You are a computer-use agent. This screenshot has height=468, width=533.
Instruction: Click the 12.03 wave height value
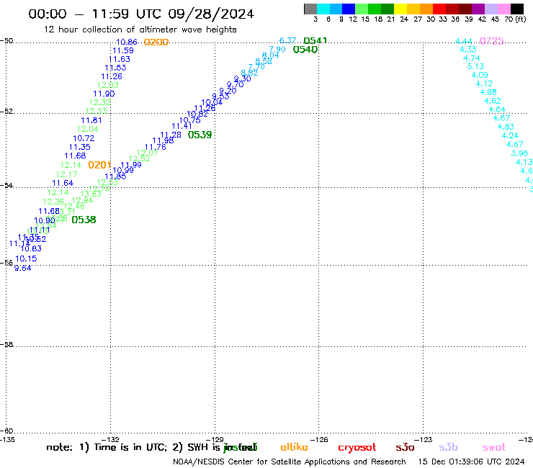coord(108,85)
